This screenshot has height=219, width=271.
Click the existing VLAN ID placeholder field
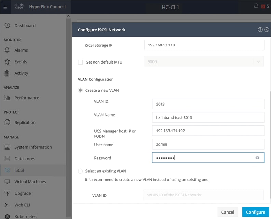[203, 195]
